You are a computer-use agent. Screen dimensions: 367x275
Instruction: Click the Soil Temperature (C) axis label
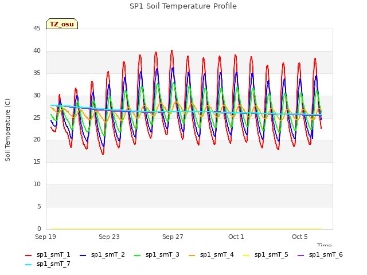point(7,130)
